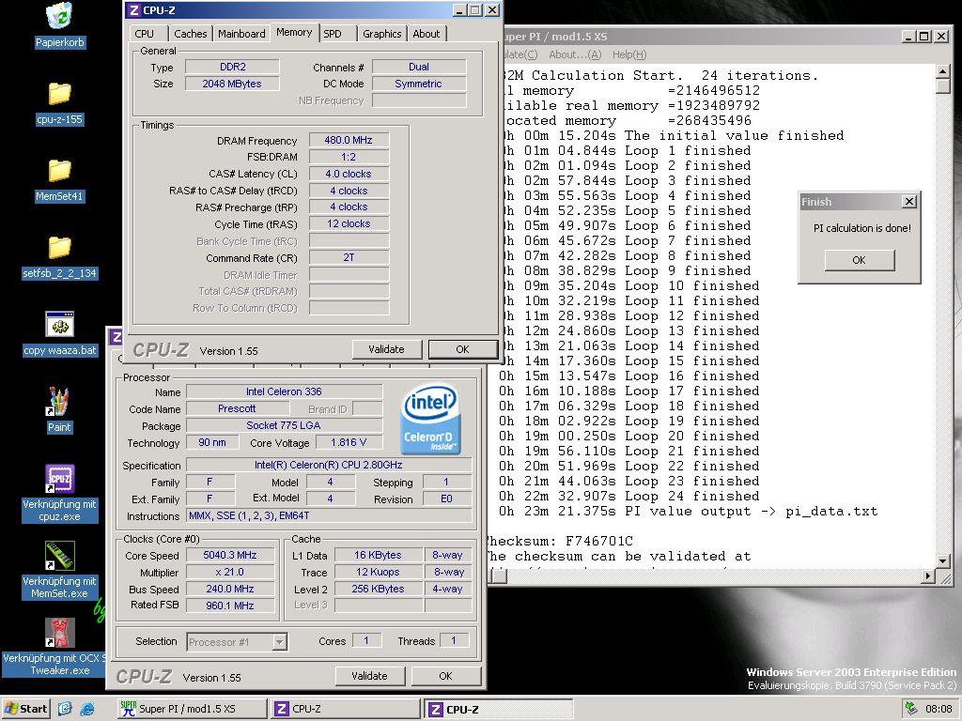Click the Checksum: F746701C line
Screen dimensions: 962x721
click(558, 542)
